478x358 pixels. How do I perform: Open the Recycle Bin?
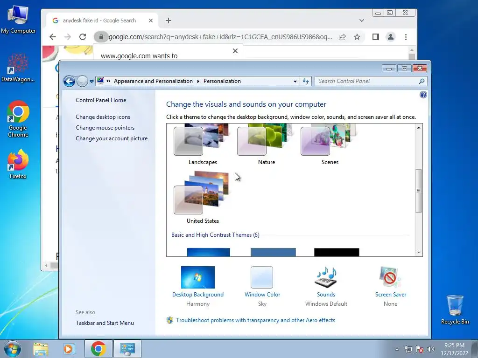455,310
